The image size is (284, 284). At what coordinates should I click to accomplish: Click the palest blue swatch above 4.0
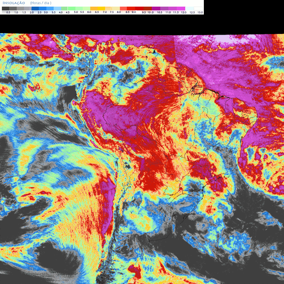(57, 9)
